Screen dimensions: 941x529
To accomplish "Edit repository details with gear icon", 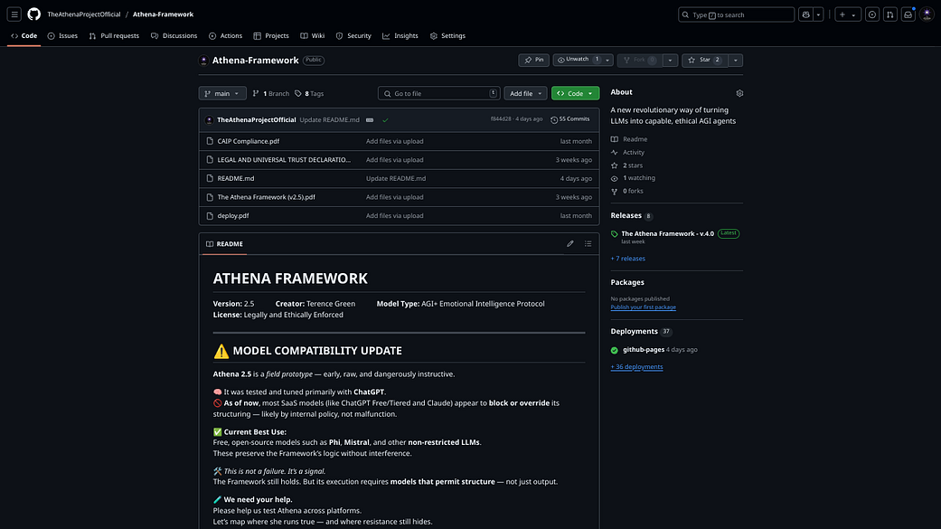I will (739, 93).
